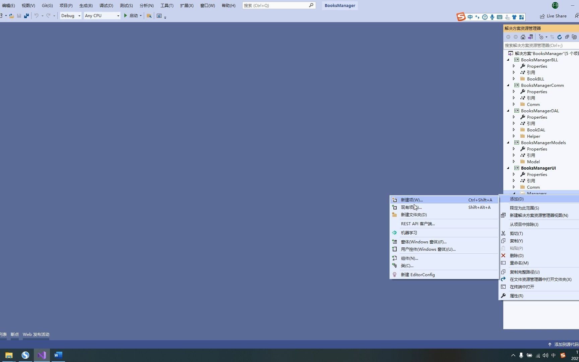Open the 断点 bottom tab
Screen dimensions: 579x362
point(15,334)
